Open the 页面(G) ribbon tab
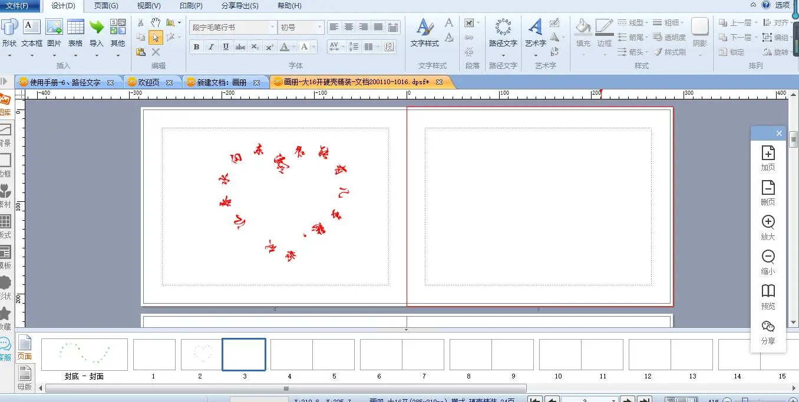 106,6
